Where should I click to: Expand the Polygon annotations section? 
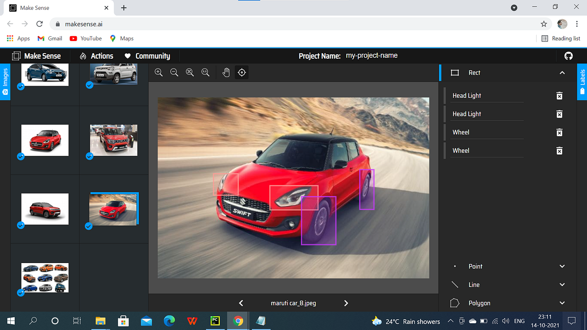coord(562,303)
